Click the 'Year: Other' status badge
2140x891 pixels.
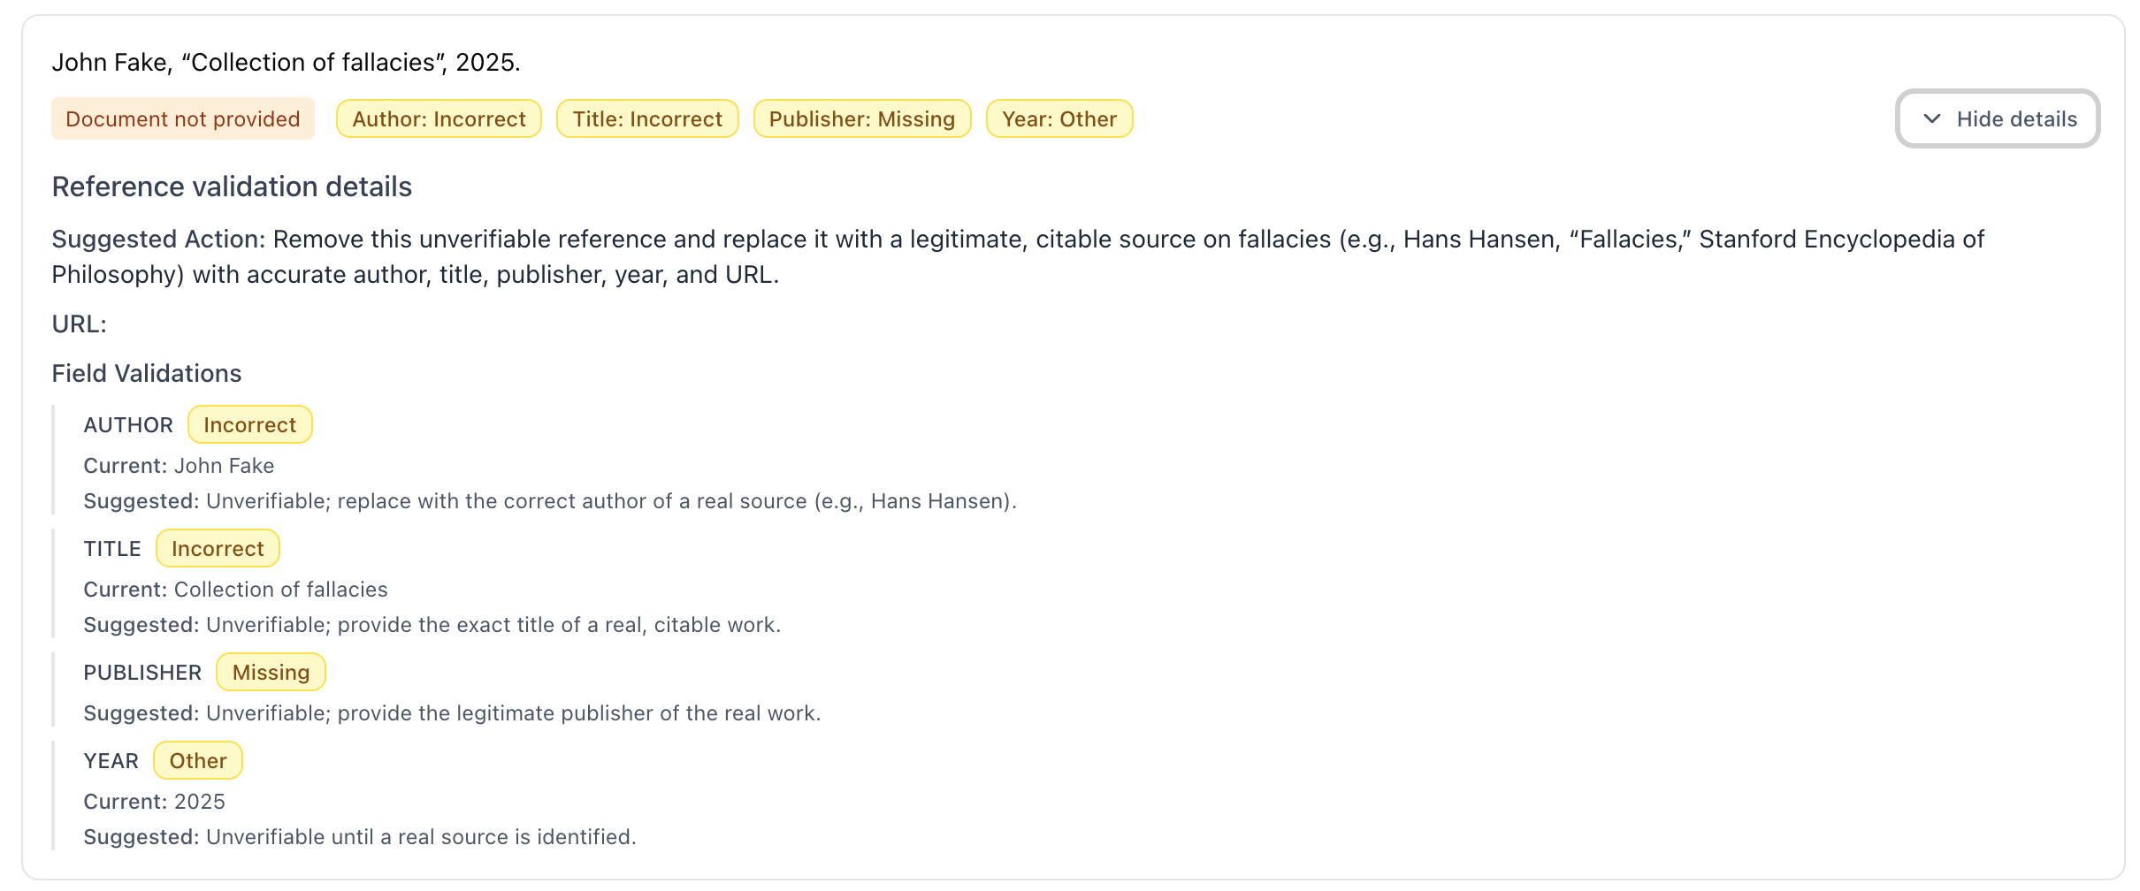[x=1060, y=118]
